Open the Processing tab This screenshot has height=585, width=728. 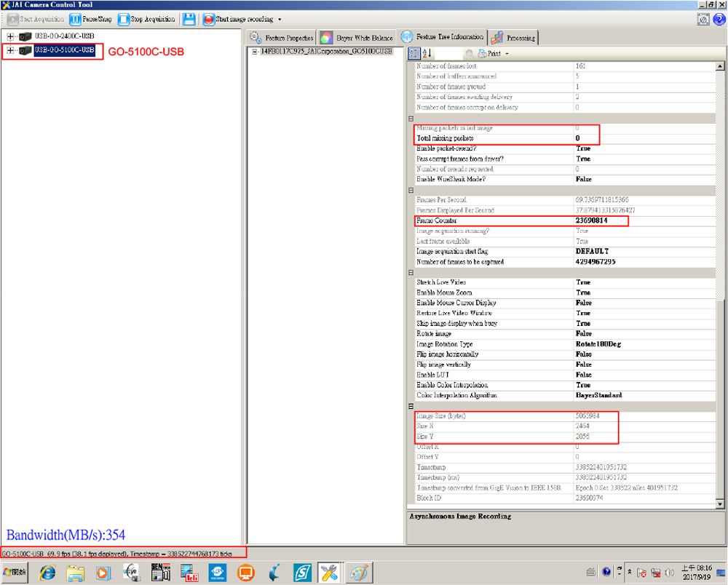pyautogui.click(x=513, y=38)
